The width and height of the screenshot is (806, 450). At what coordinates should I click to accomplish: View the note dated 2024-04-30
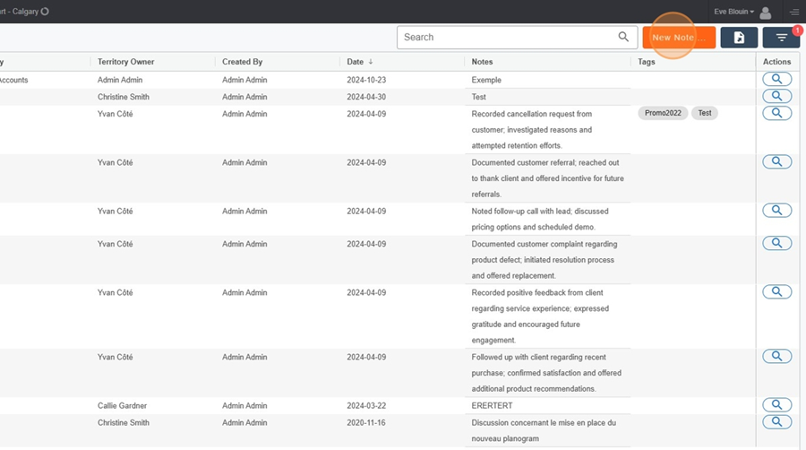point(776,96)
